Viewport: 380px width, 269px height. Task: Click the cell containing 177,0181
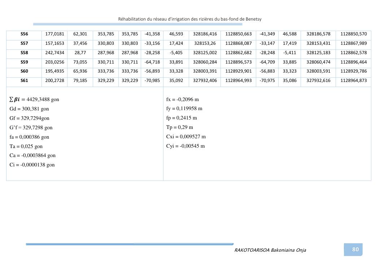(x=55, y=34)
